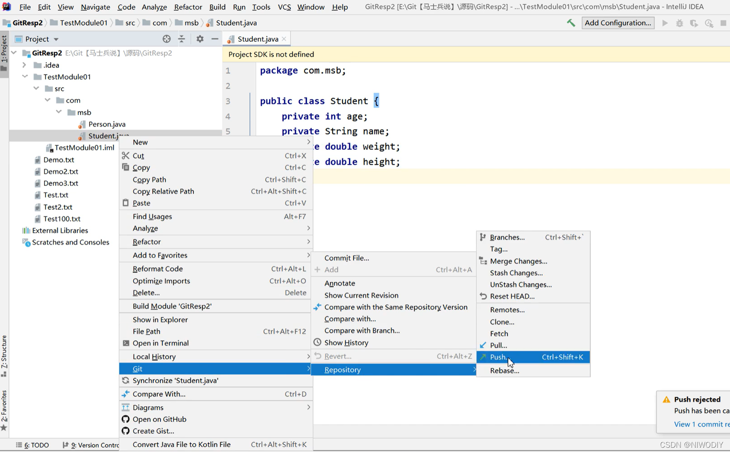The width and height of the screenshot is (730, 452).
Task: Select Demo.txt in project tree
Action: tap(59, 159)
